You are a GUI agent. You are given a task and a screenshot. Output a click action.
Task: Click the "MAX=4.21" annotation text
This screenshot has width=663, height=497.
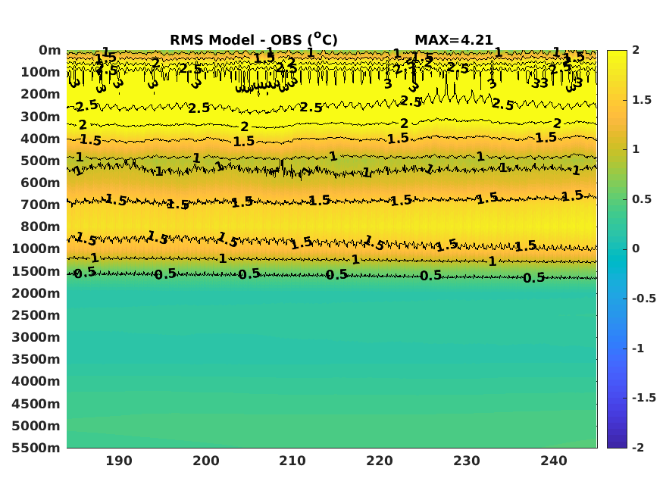click(x=454, y=40)
